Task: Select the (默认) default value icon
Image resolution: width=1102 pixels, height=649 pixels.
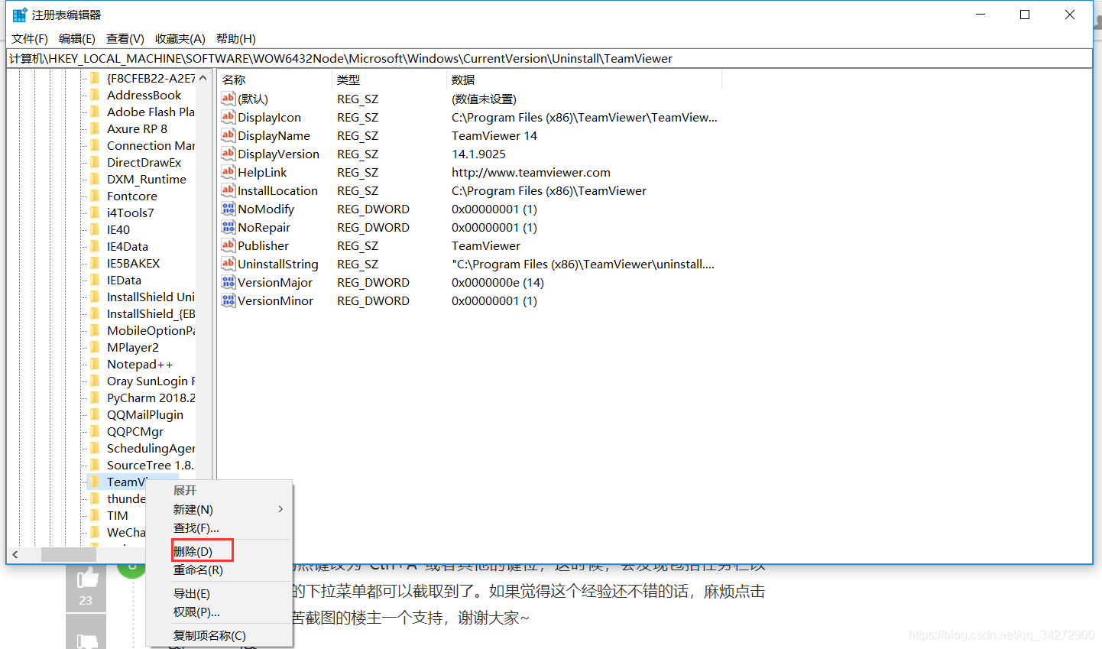Action: coord(229,99)
